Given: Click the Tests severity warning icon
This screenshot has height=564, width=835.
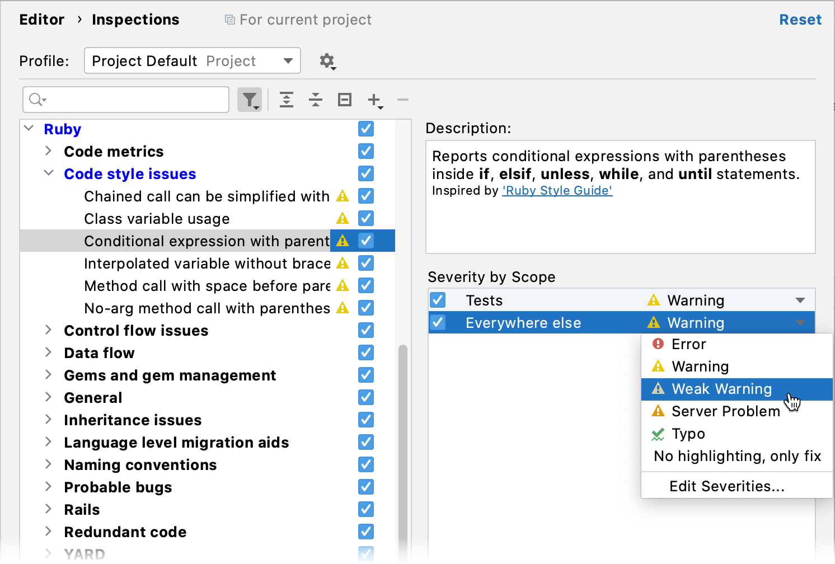Looking at the screenshot, I should point(654,300).
